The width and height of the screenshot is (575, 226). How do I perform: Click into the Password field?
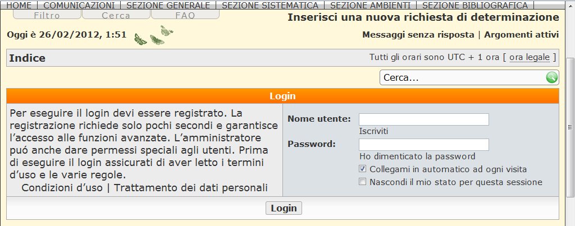pyautogui.click(x=423, y=145)
